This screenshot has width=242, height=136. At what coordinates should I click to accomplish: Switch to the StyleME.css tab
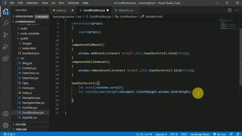click(x=126, y=10)
